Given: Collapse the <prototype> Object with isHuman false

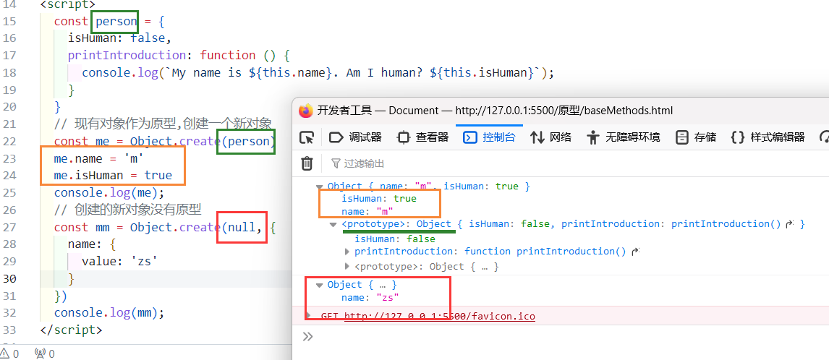Looking at the screenshot, I should click(333, 224).
